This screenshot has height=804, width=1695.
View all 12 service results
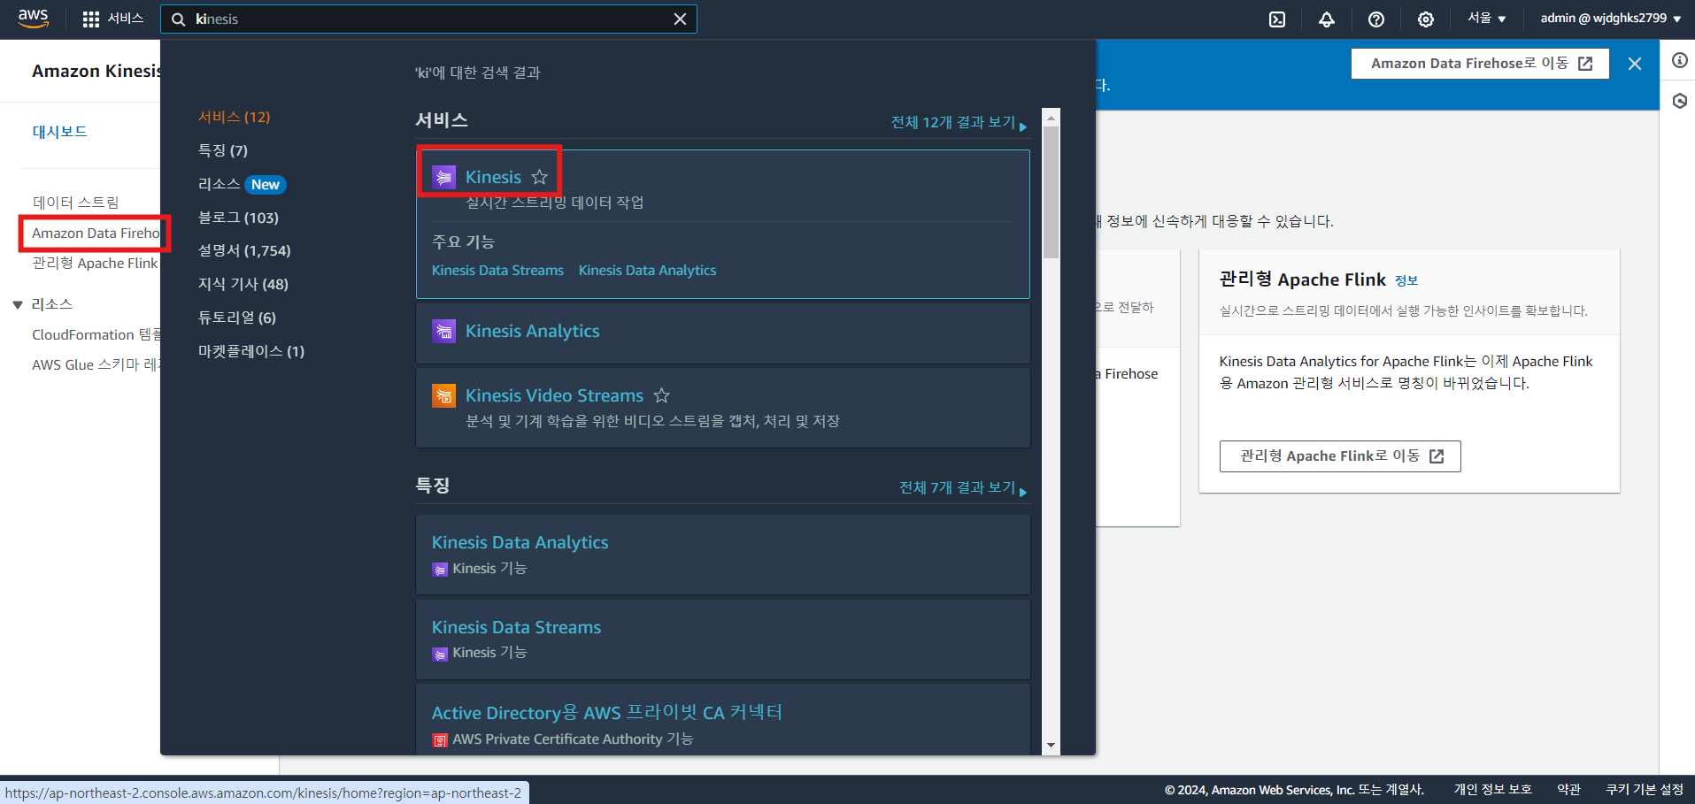pyautogui.click(x=959, y=122)
